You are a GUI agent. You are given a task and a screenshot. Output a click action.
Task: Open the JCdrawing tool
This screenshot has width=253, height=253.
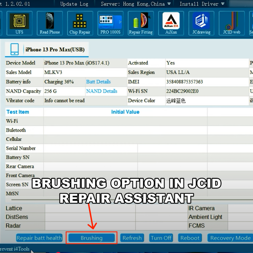(202, 22)
